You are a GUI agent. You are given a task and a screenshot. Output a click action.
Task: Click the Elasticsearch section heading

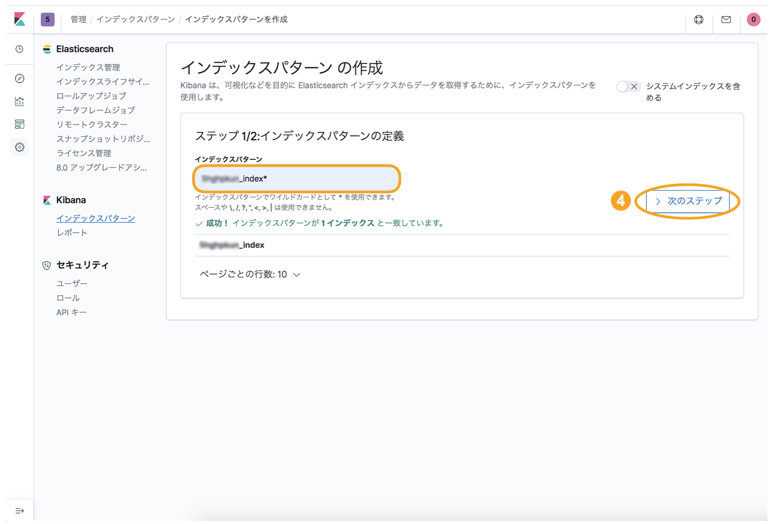tap(85, 49)
